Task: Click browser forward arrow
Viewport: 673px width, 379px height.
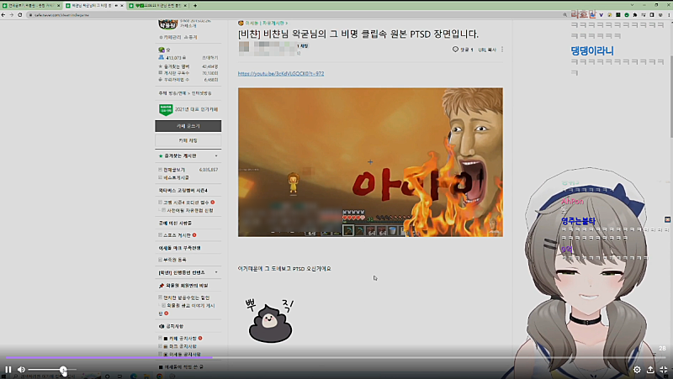Action: click(x=12, y=14)
